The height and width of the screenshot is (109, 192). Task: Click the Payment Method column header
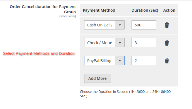click(x=99, y=10)
